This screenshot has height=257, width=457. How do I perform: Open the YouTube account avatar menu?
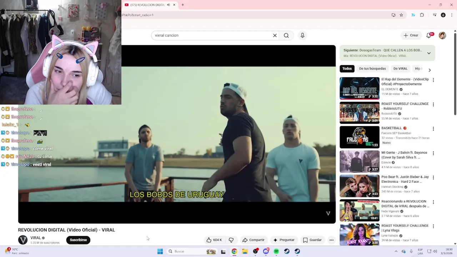click(x=442, y=35)
